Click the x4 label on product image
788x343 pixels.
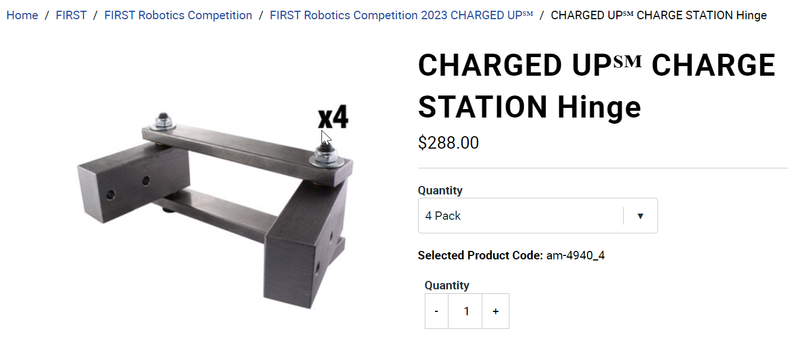[333, 118]
